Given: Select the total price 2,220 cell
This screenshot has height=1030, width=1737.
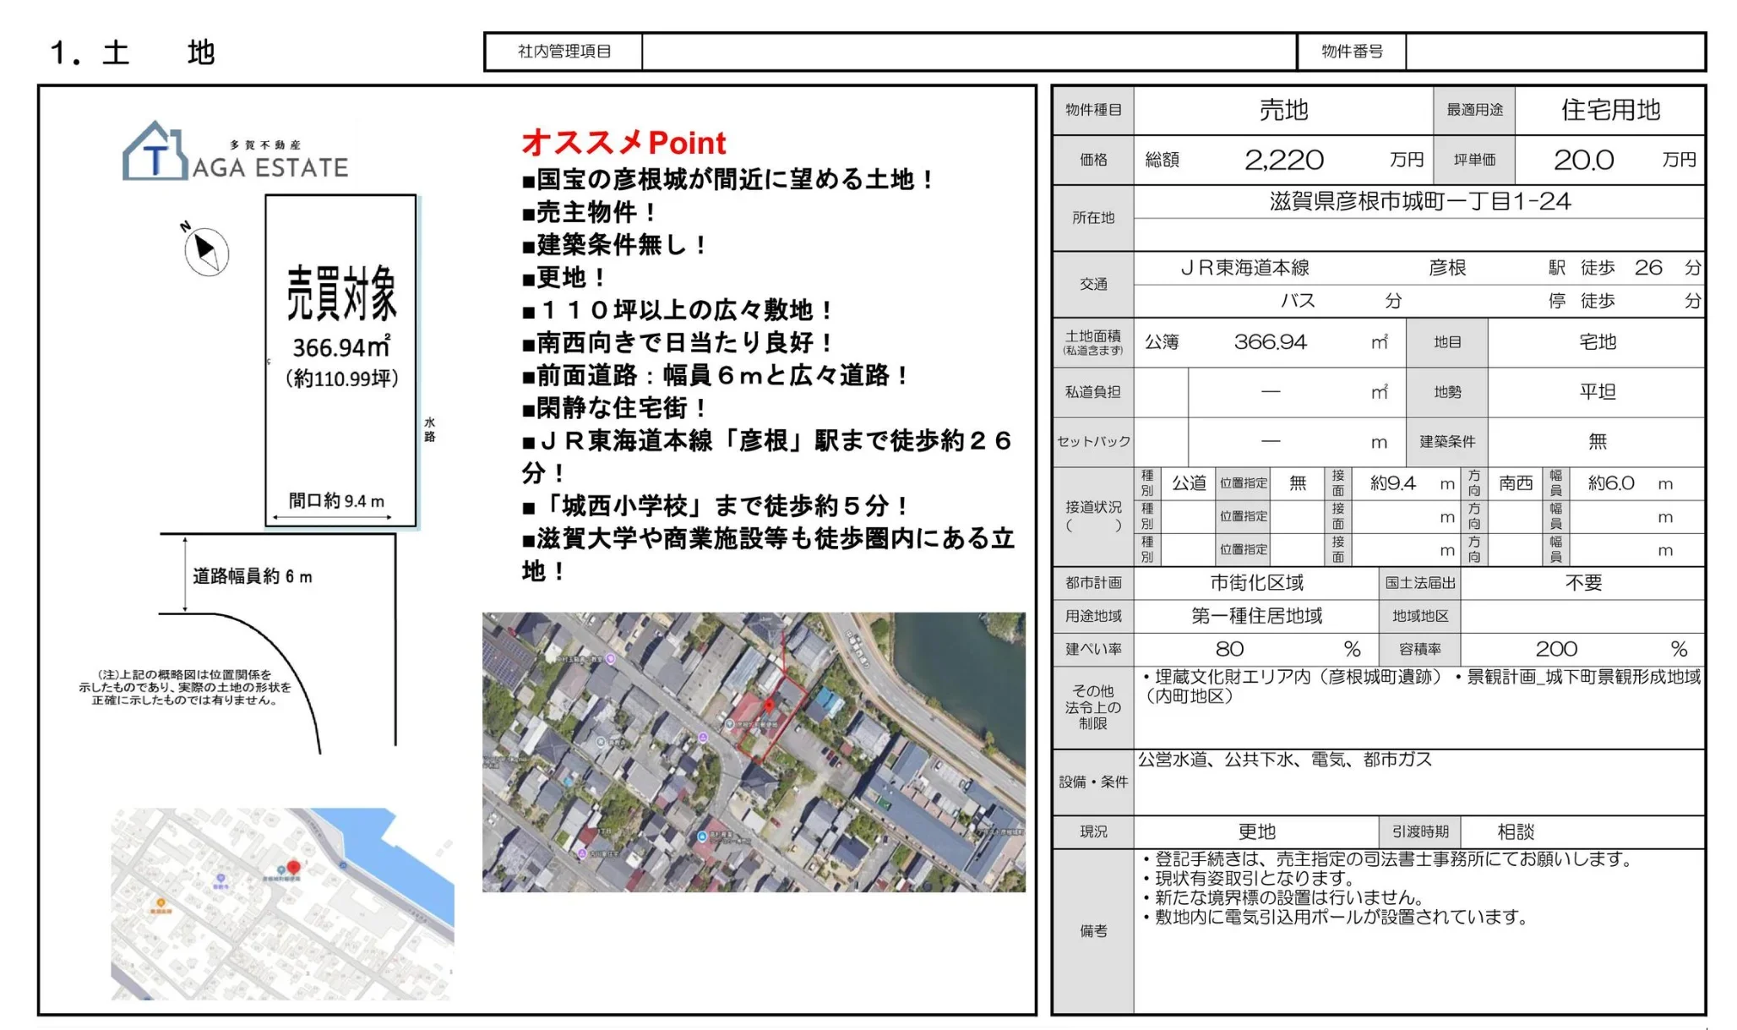Looking at the screenshot, I should pyautogui.click(x=1283, y=160).
